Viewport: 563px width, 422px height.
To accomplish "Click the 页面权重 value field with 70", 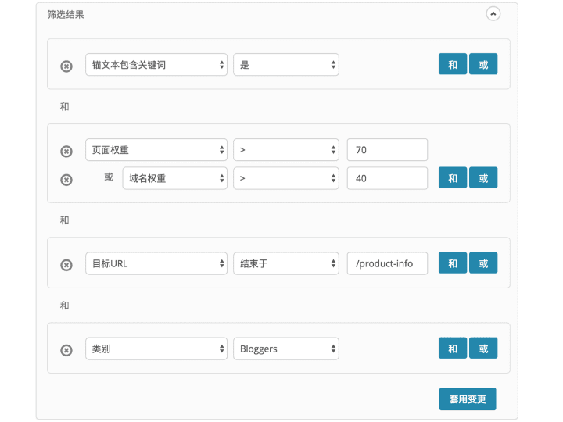I will [x=387, y=149].
